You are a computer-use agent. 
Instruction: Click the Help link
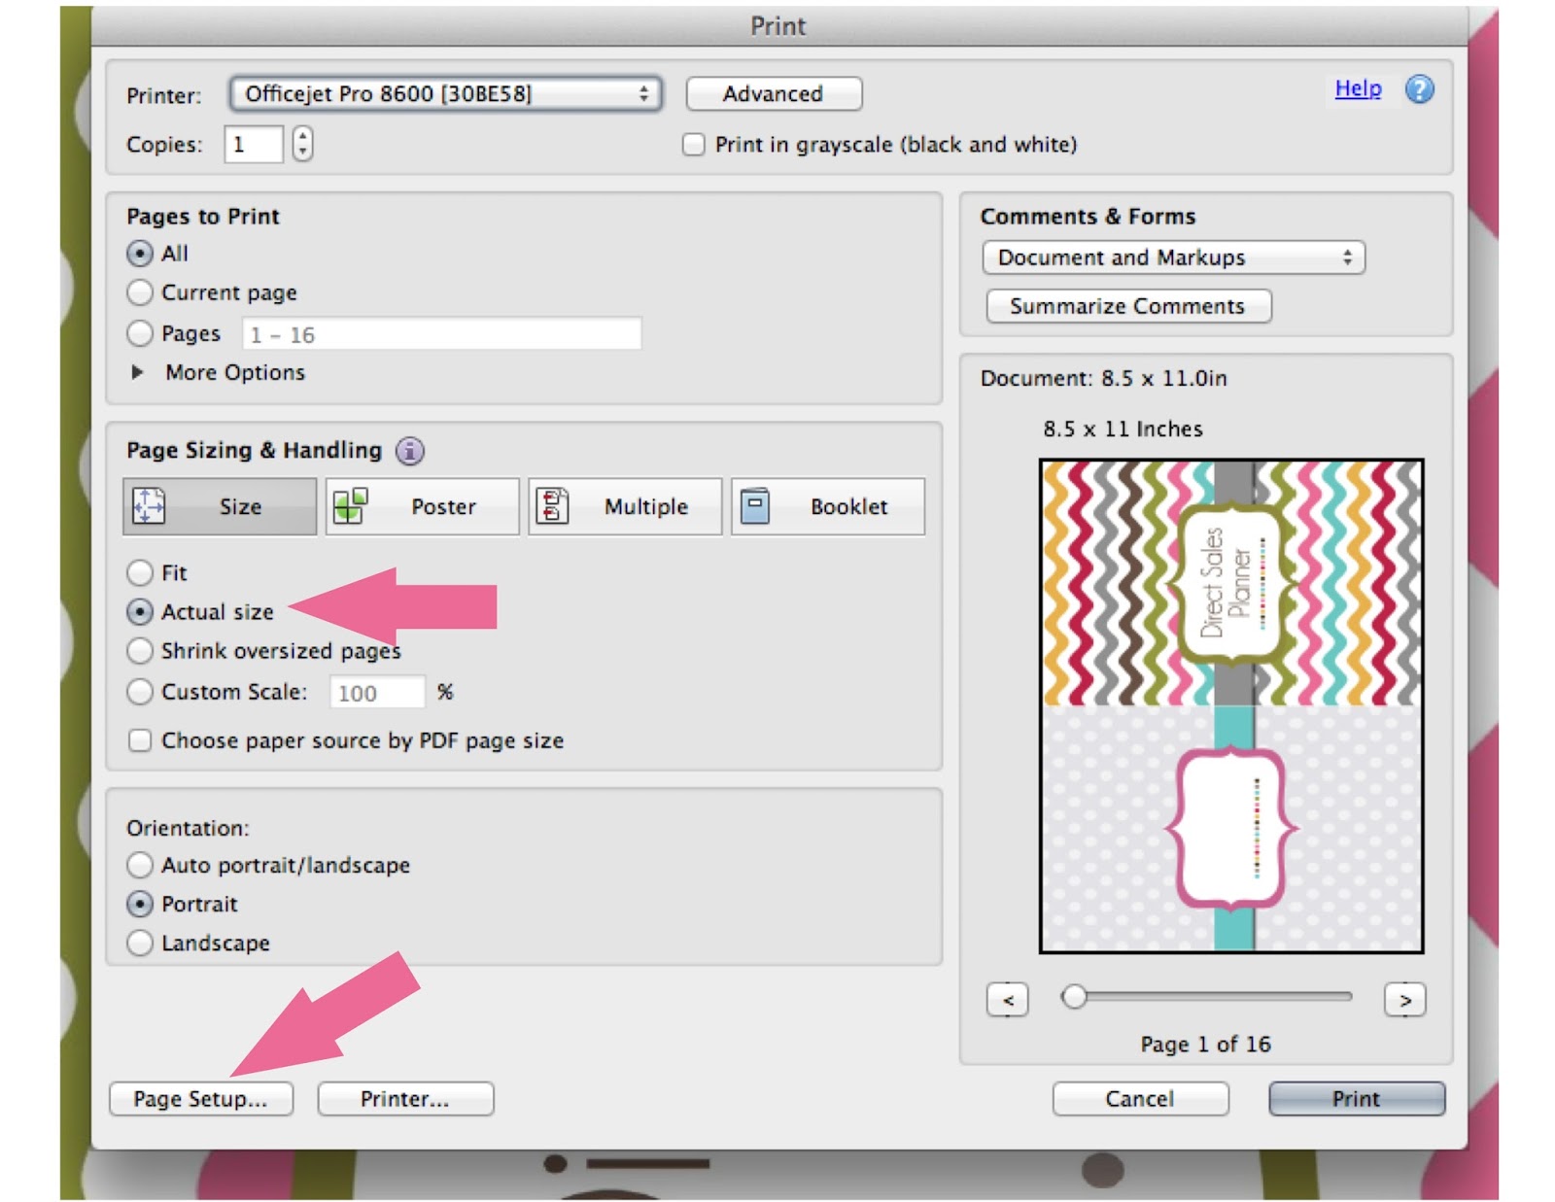(x=1358, y=88)
